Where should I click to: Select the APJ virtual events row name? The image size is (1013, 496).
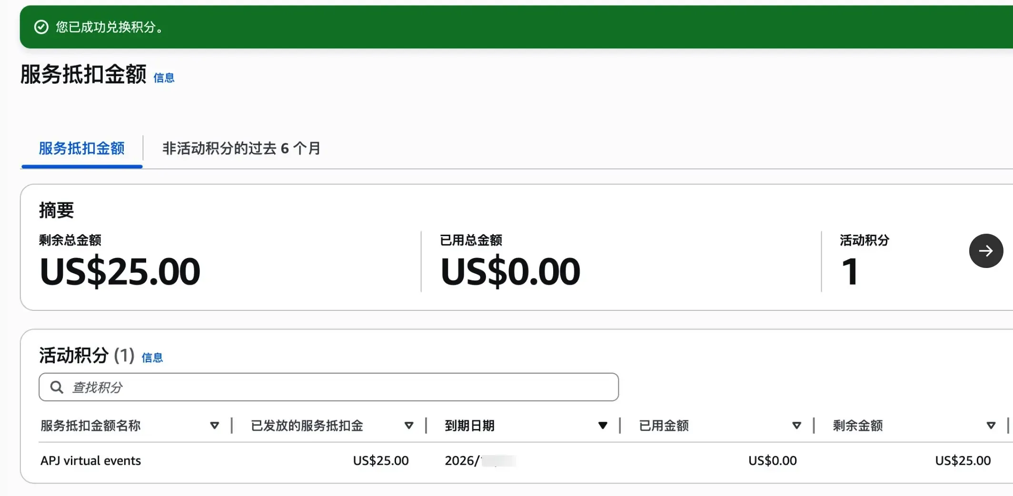[90, 461]
